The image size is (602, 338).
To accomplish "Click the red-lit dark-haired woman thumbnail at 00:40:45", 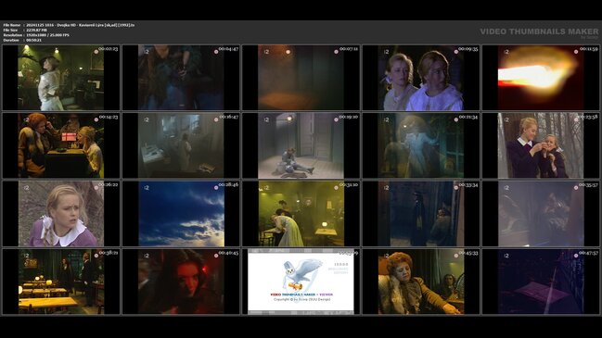I will [x=181, y=282].
